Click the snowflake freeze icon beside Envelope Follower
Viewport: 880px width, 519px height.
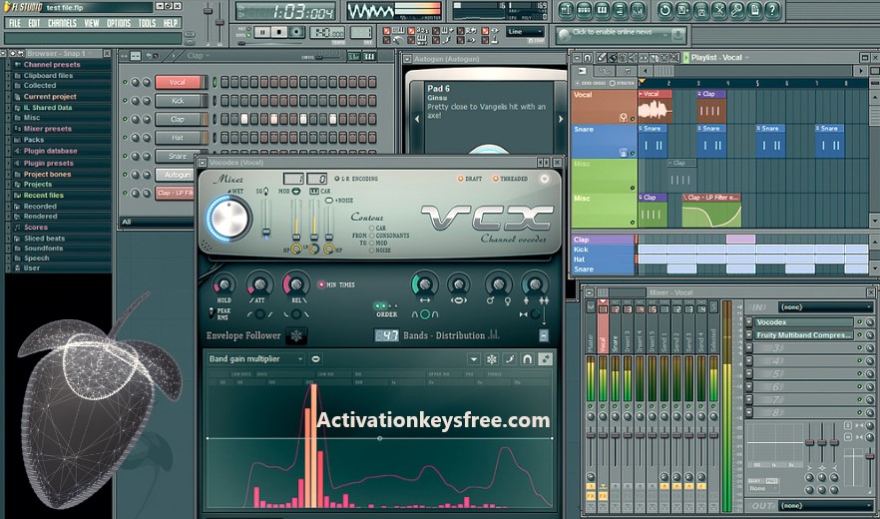(x=296, y=336)
